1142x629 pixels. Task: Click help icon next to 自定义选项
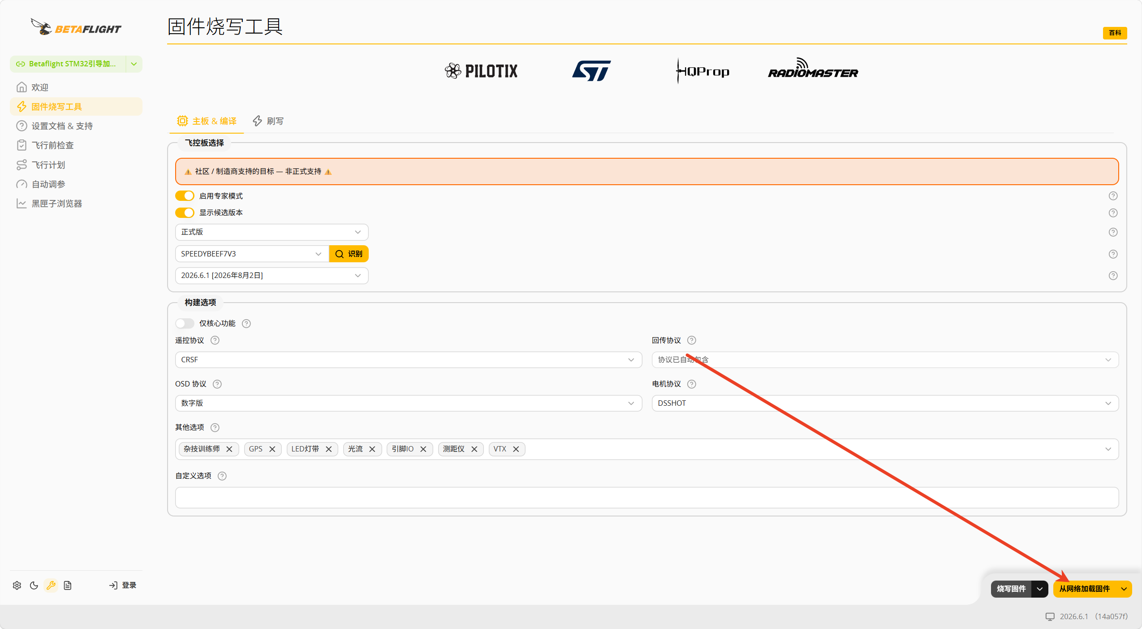[222, 476]
